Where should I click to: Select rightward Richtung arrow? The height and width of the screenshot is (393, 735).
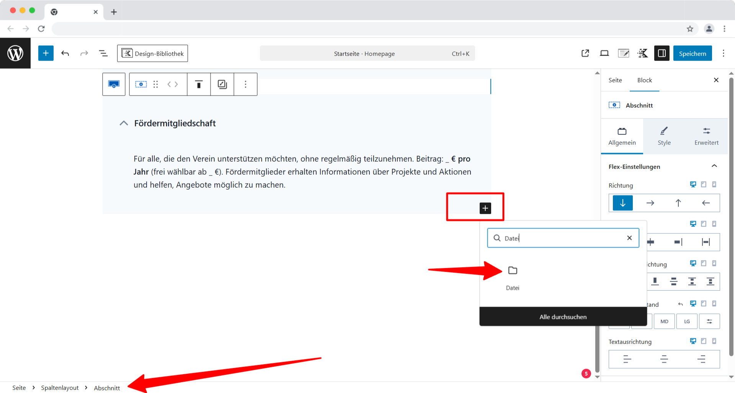point(650,203)
